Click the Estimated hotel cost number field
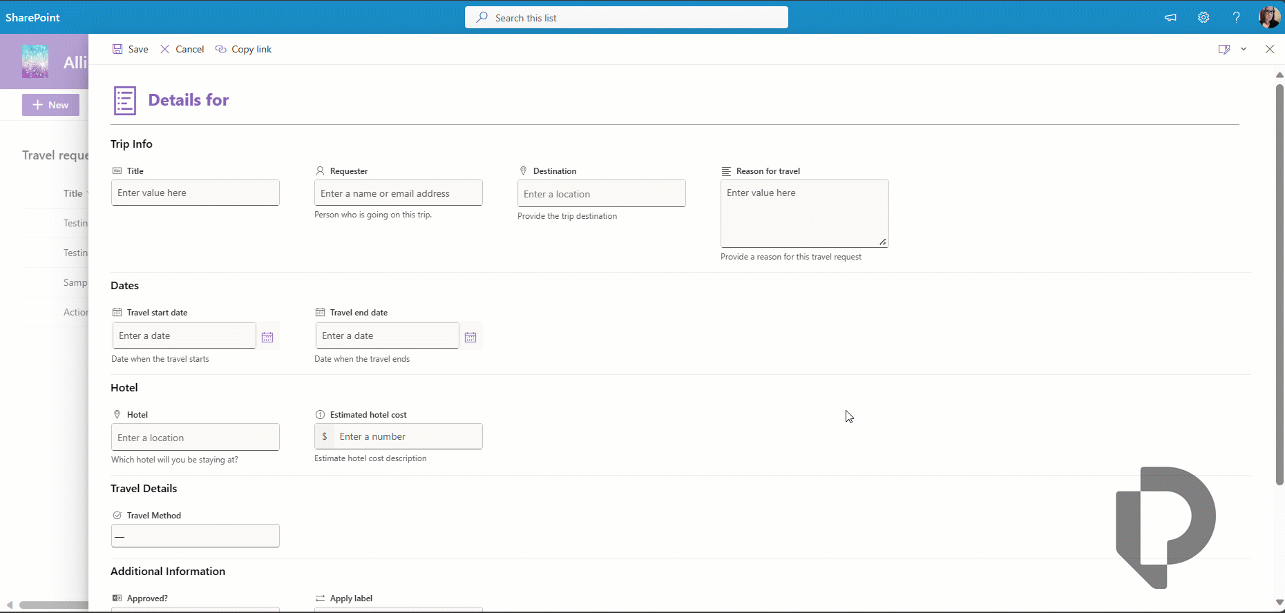 (408, 436)
